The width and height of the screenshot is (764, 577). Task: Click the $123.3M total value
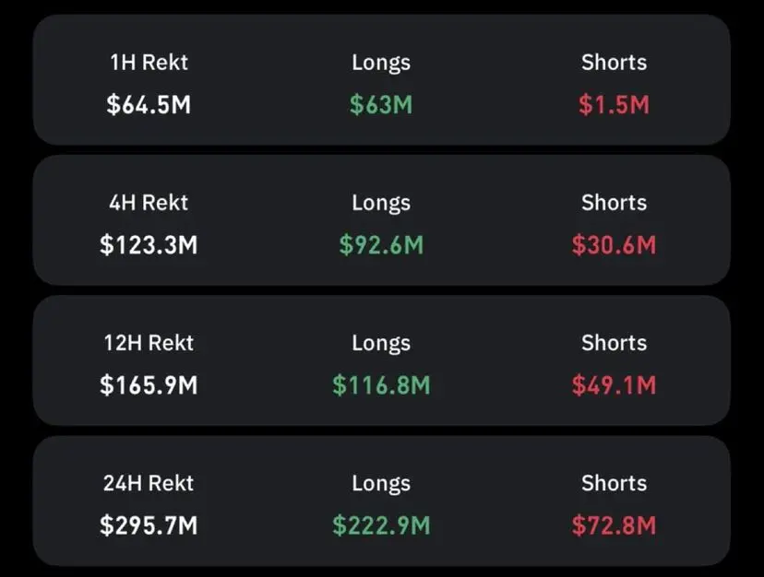[149, 244]
